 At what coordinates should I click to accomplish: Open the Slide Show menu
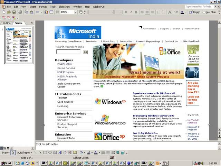click(x=65, y=7)
